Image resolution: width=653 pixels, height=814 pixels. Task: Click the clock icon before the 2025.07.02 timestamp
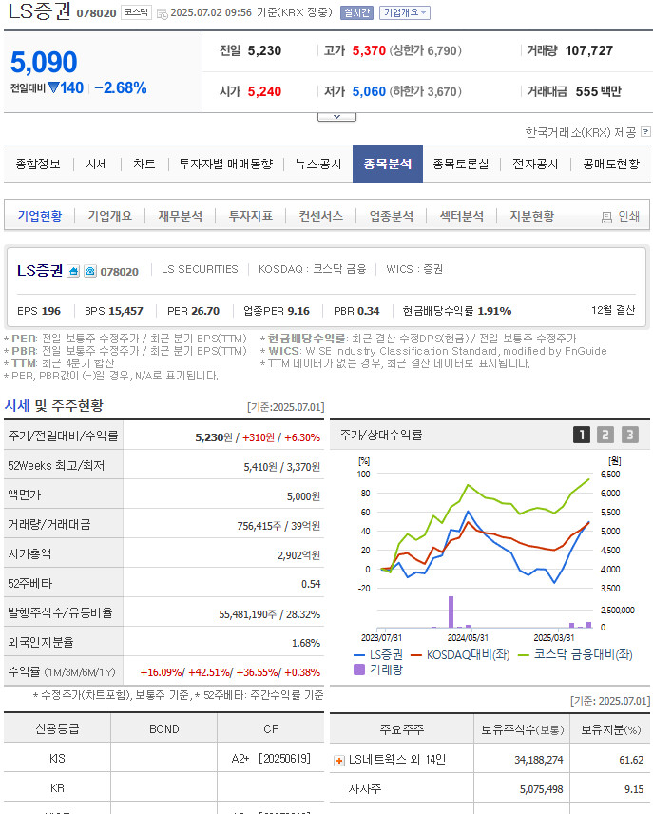[162, 13]
